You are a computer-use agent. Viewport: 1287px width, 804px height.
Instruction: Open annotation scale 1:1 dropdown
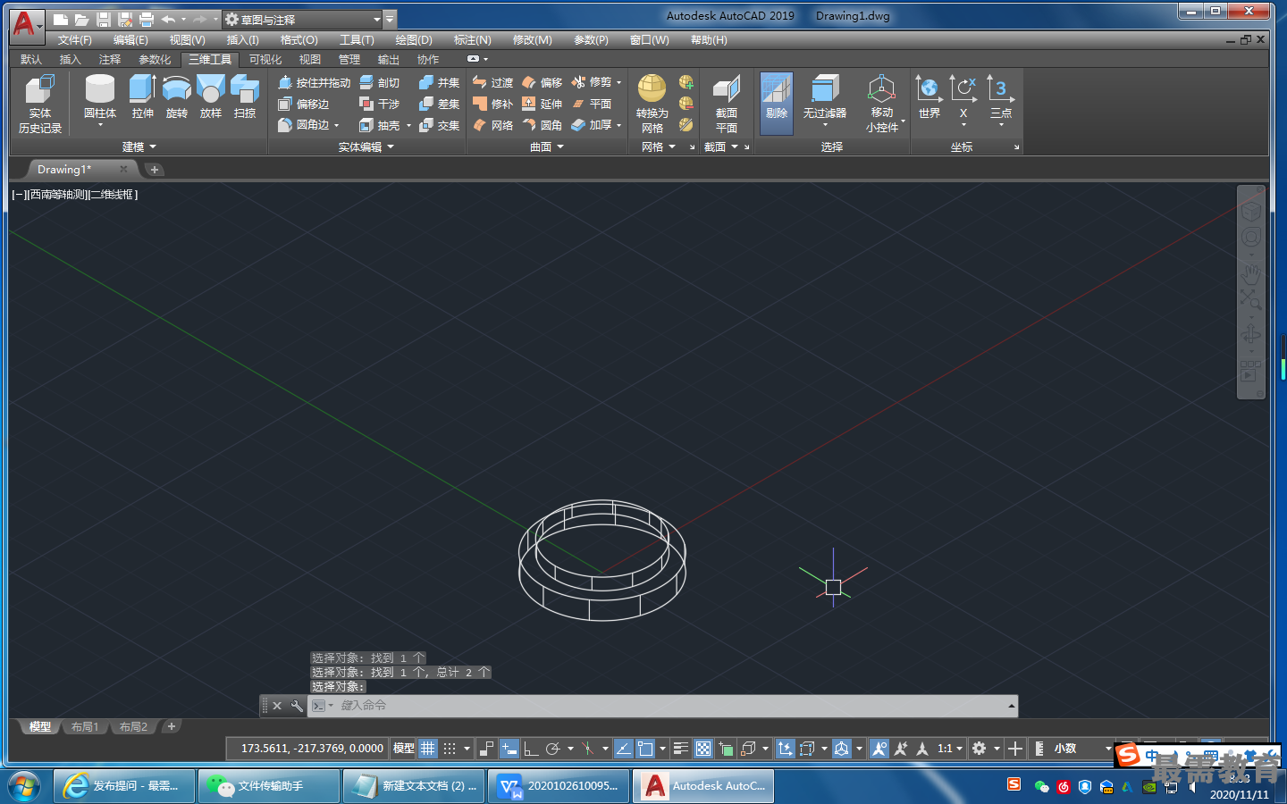pos(950,749)
